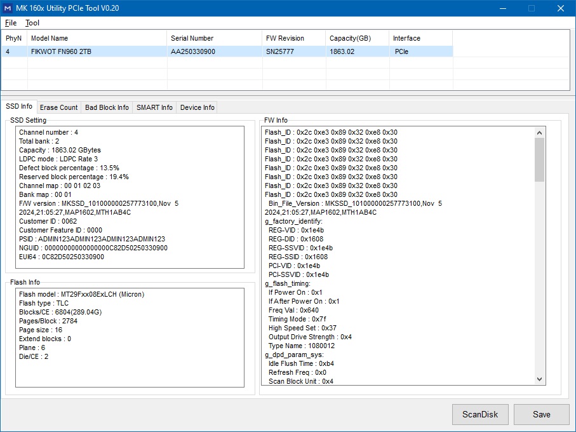Open the SMART Info tab
The height and width of the screenshot is (432, 576).
tap(154, 107)
